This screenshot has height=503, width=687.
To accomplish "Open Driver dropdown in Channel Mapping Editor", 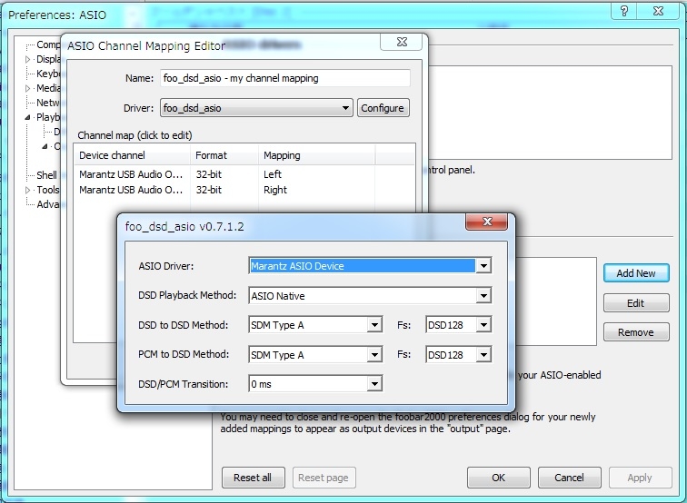I will click(256, 108).
